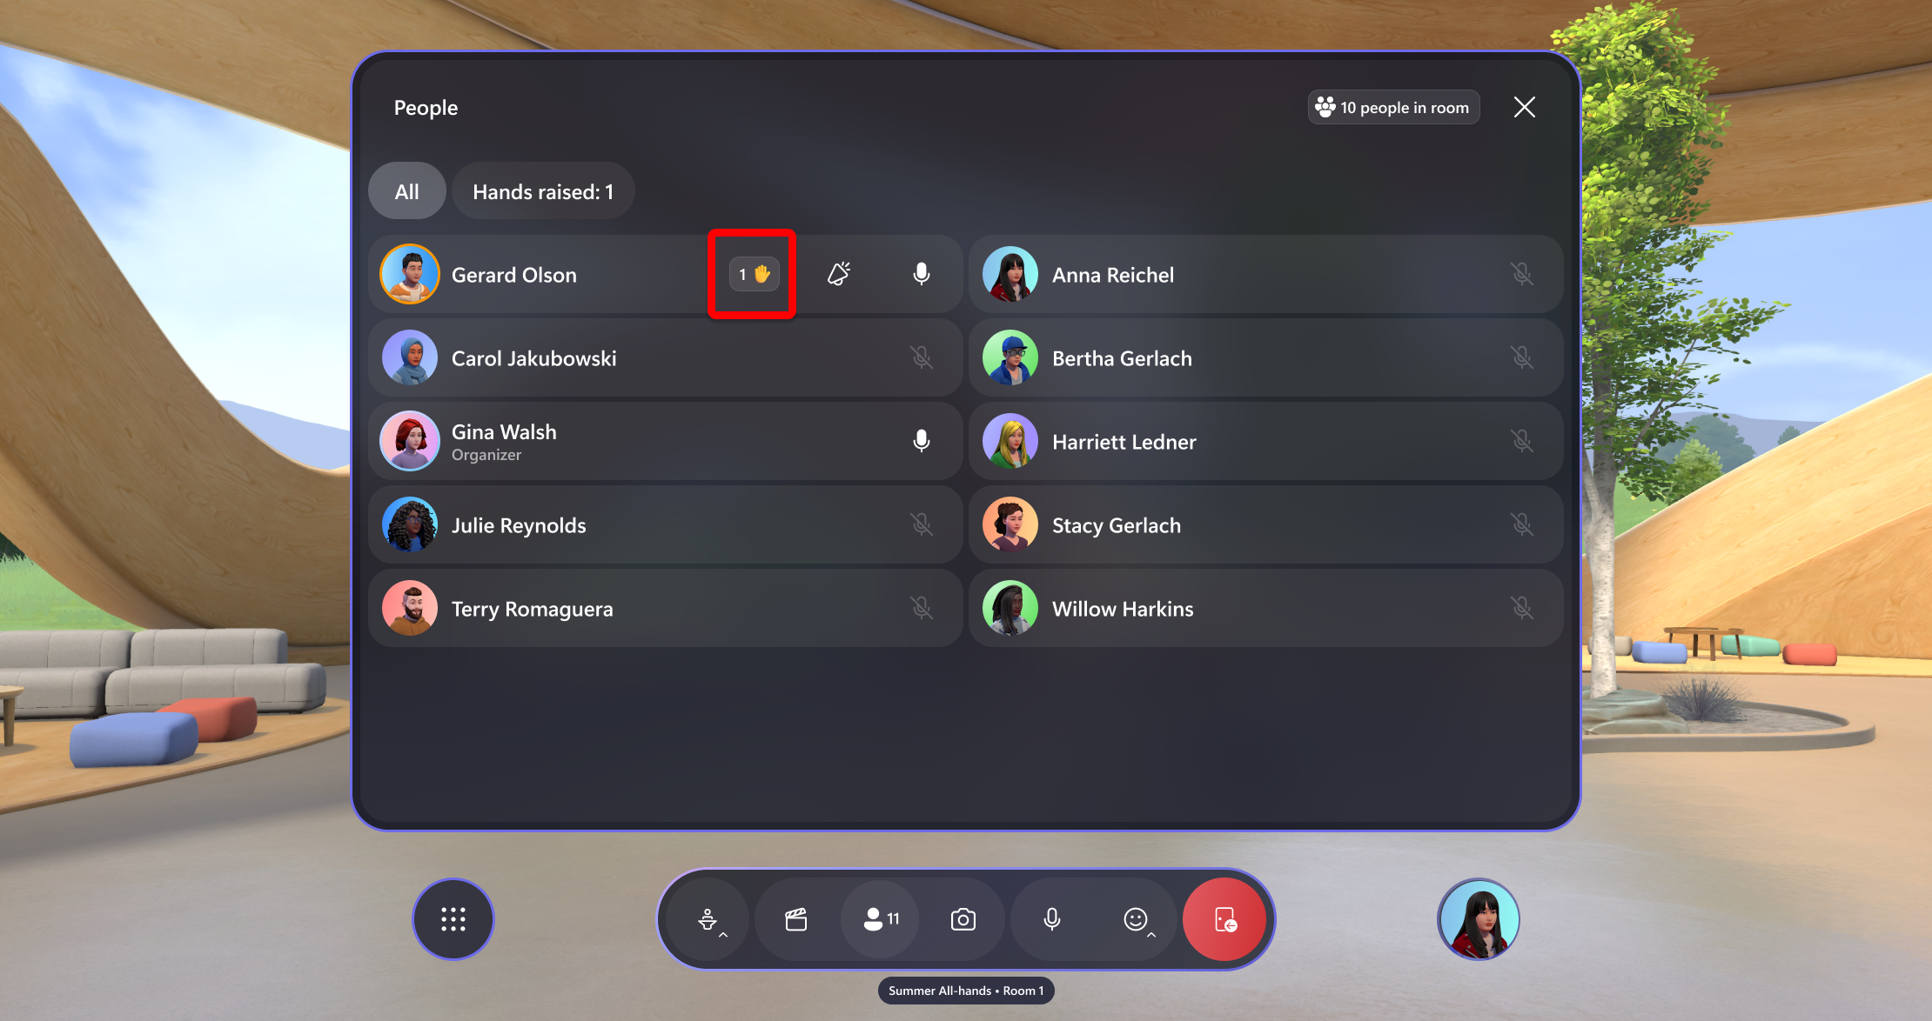1932x1021 pixels.
Task: Click the notification bell icon for Gerard Olson
Action: point(840,273)
